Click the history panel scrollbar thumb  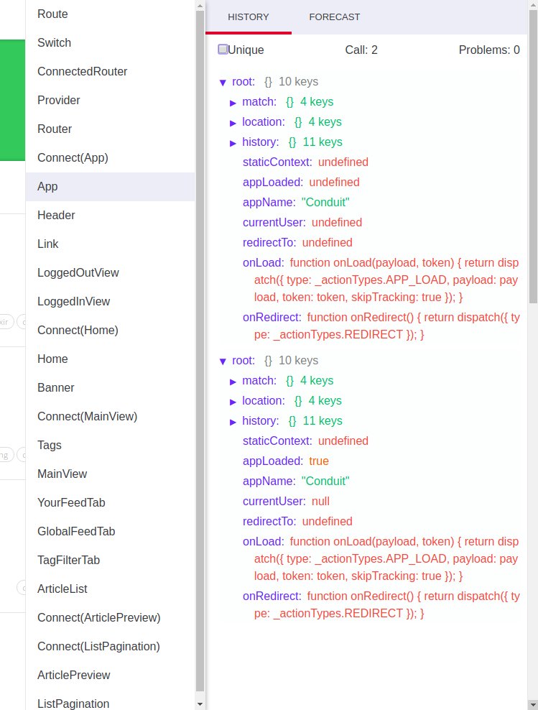[533, 156]
